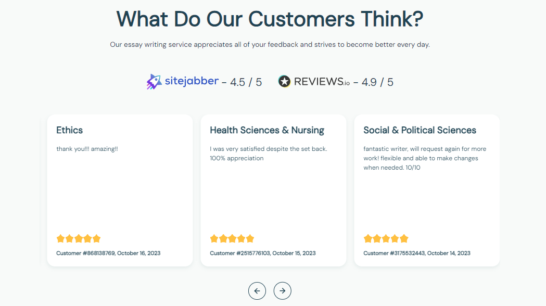Viewport: 546px width, 306px height.
Task: Click the 'thank you!!! amazing!!' review text
Action: tap(87, 149)
